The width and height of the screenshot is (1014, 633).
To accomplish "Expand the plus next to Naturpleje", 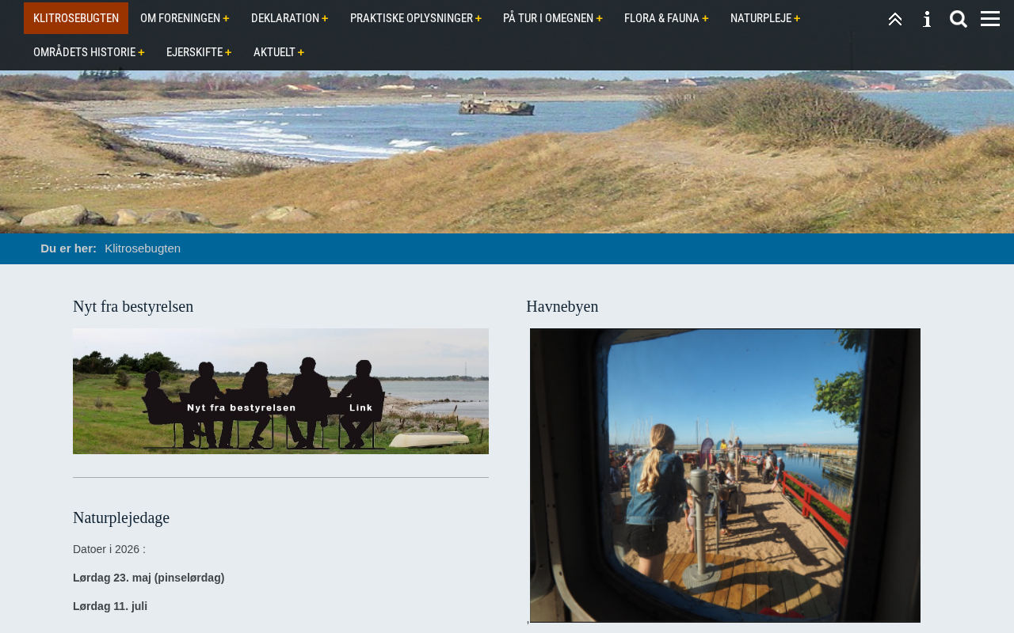I will (x=797, y=18).
